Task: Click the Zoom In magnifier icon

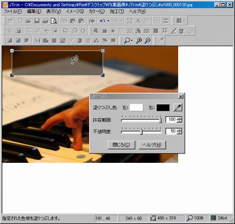Action: (x=139, y=41)
